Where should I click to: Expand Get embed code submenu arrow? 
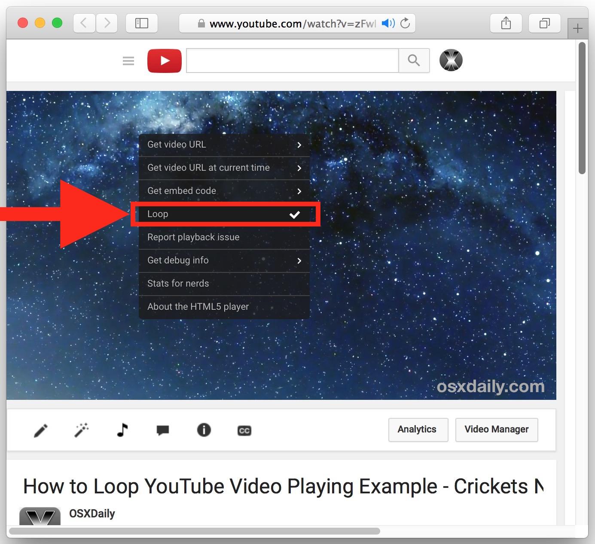pyautogui.click(x=299, y=191)
